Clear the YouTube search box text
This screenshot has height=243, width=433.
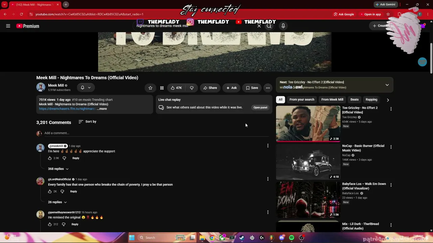click(x=259, y=26)
